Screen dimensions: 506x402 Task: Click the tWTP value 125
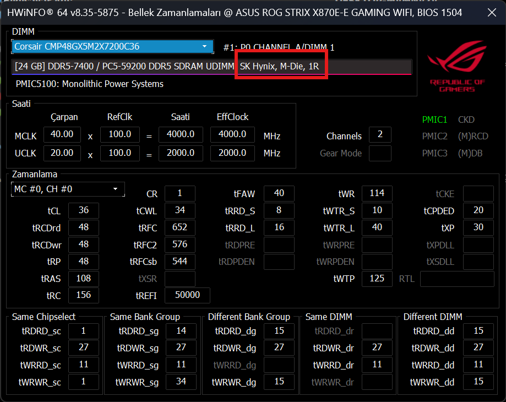point(377,279)
